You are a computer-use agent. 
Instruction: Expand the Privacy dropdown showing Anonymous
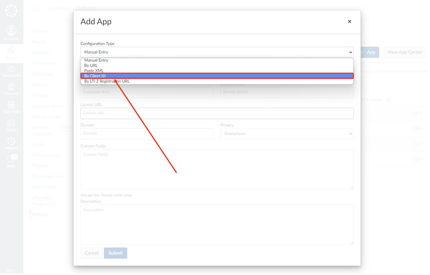click(287, 134)
